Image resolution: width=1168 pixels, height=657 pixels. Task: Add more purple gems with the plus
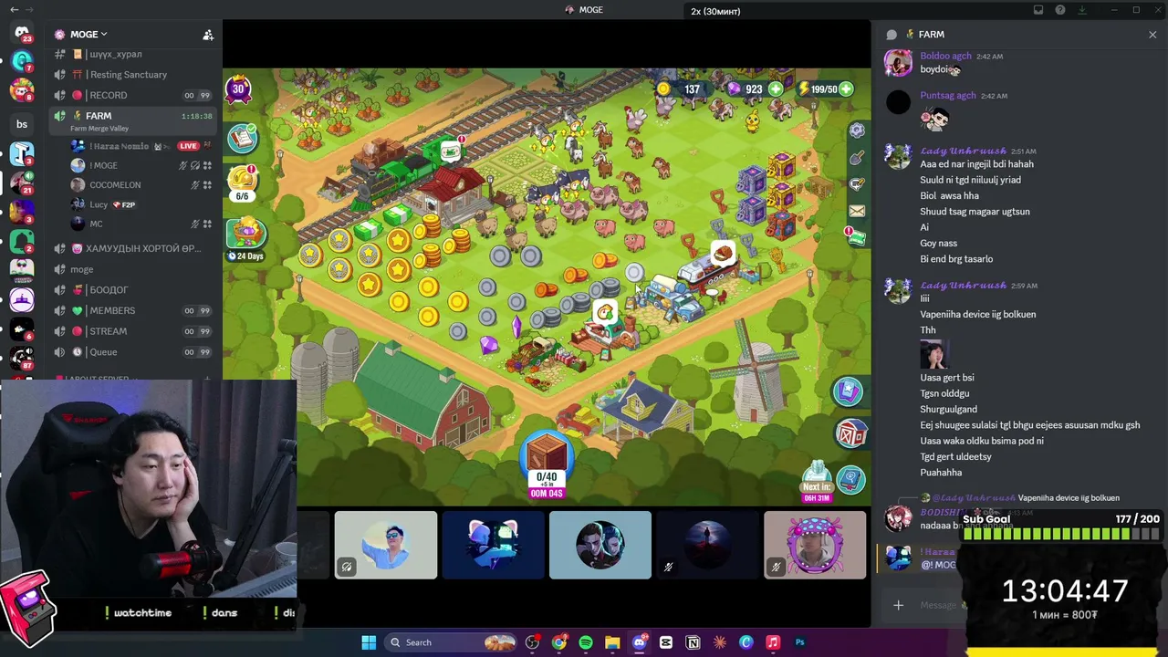point(776,89)
